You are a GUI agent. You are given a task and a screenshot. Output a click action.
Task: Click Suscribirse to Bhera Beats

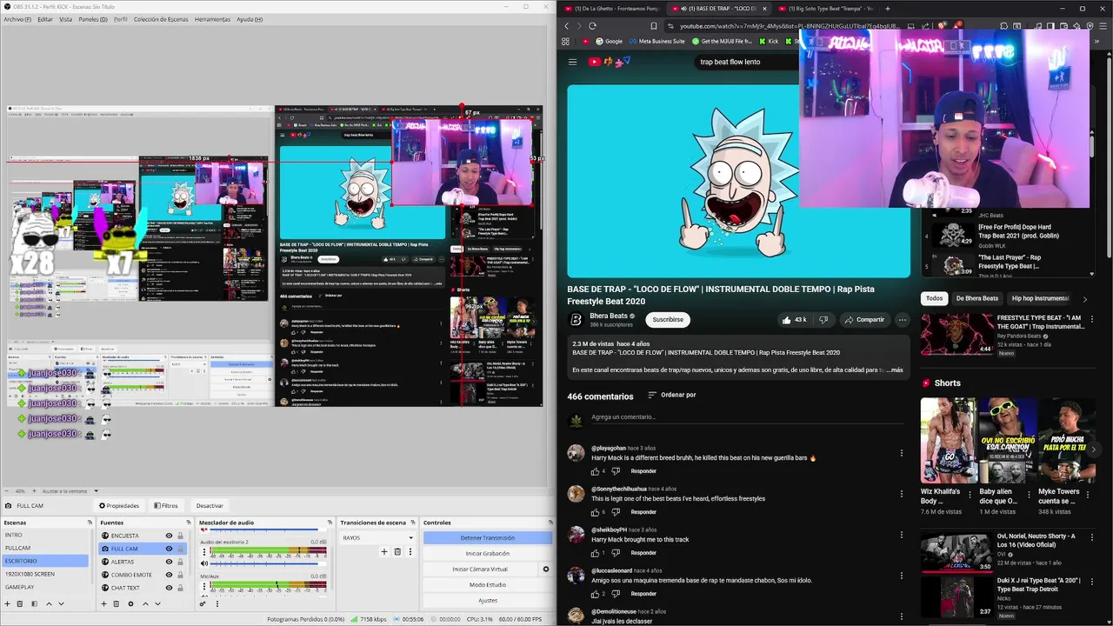pos(668,320)
